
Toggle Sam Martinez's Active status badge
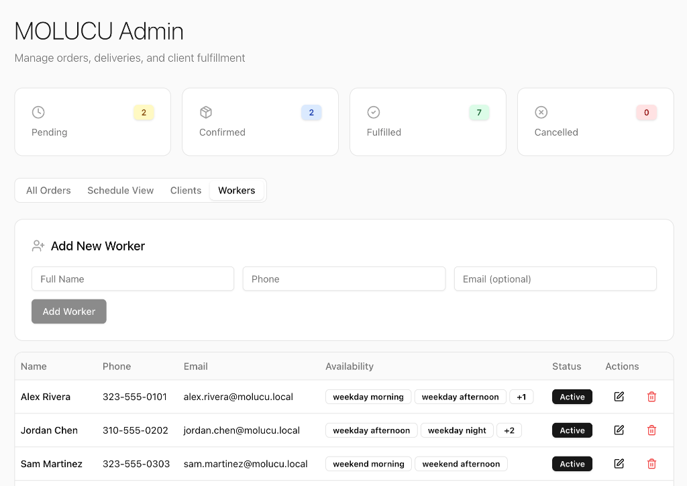(572, 464)
